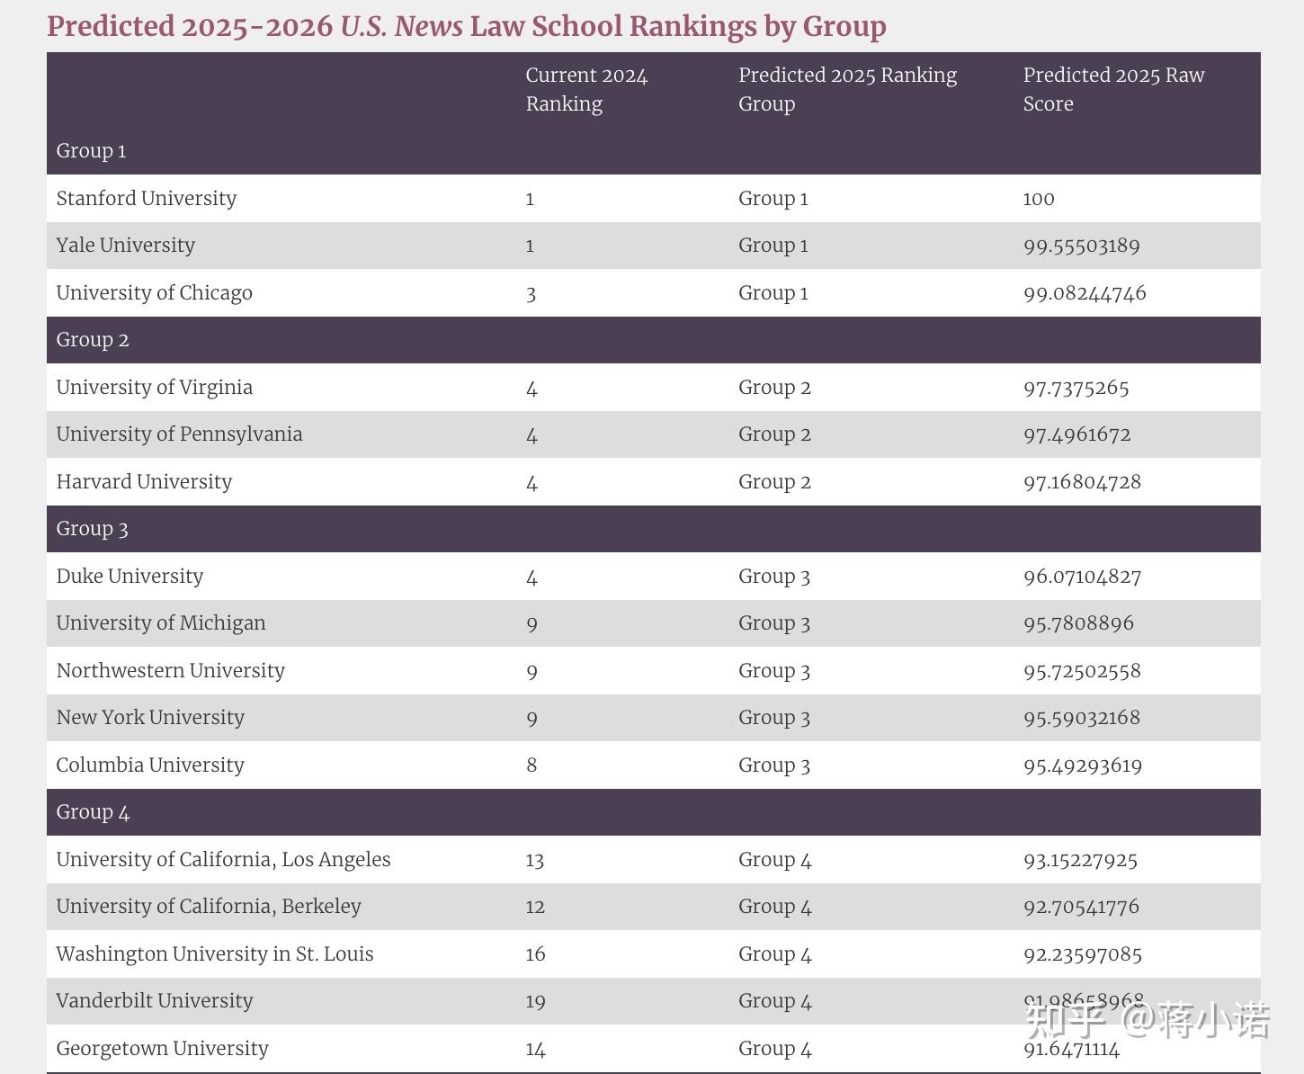Image resolution: width=1304 pixels, height=1074 pixels.
Task: Click the table title 'Predicted 2025-2026 U.S. News Law School Rankings by Group'
Action: click(x=468, y=26)
